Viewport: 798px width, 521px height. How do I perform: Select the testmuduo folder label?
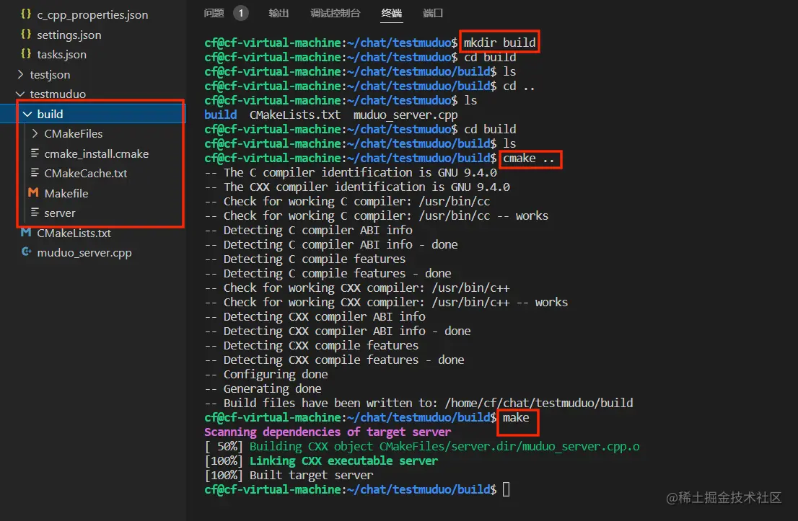click(x=58, y=94)
